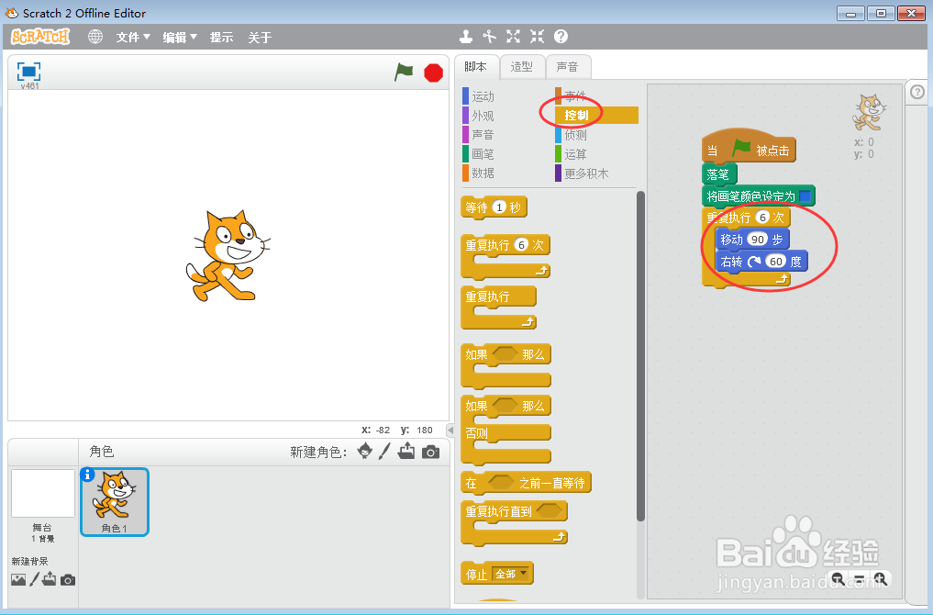933x615 pixels.
Task: Reset scripts area zoom level
Action: click(x=860, y=578)
